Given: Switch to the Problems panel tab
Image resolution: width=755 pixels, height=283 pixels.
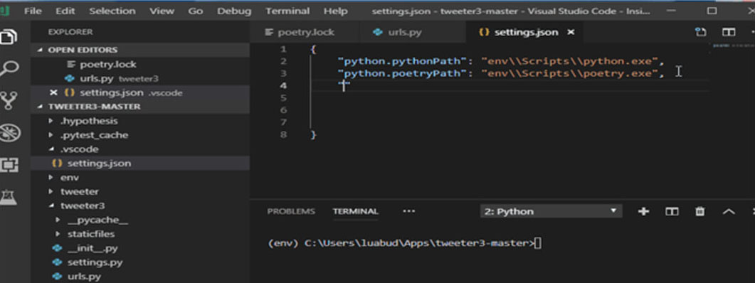Looking at the screenshot, I should [291, 211].
